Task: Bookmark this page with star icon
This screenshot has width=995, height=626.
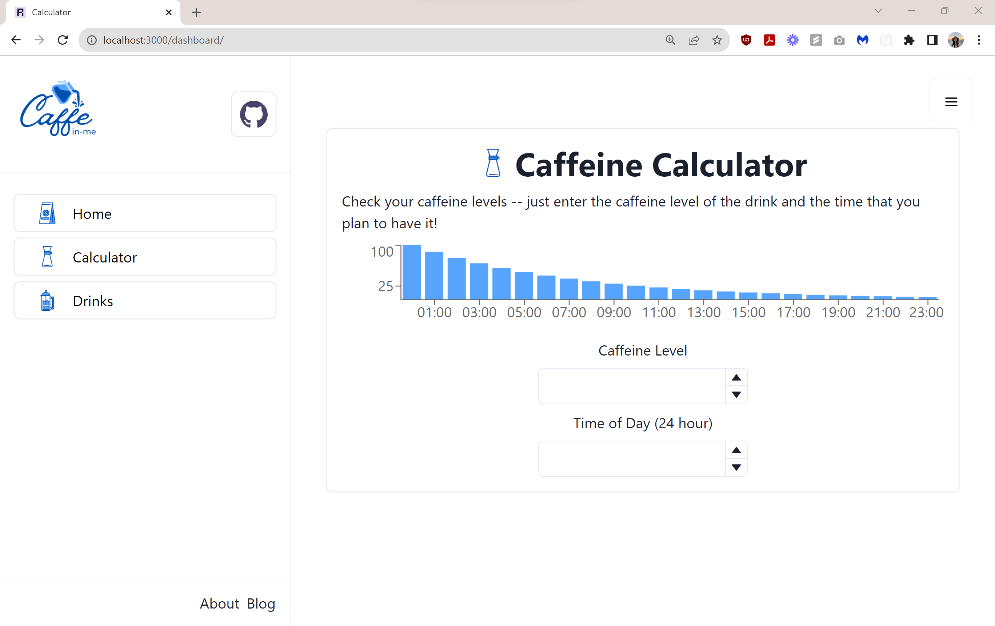Action: coord(717,40)
